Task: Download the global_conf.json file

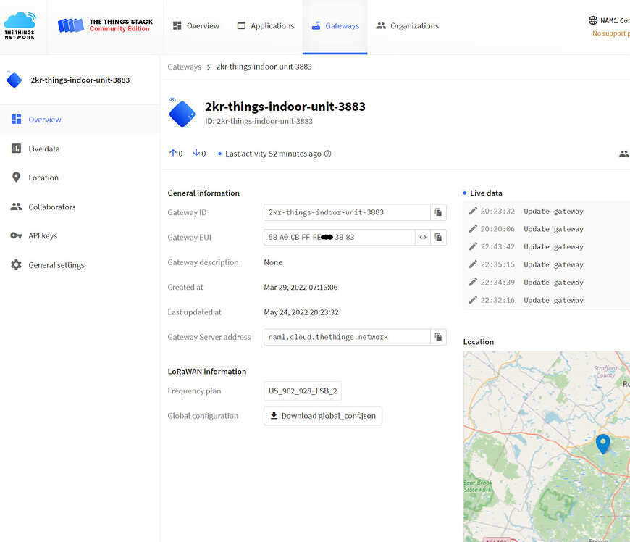Action: (x=322, y=415)
